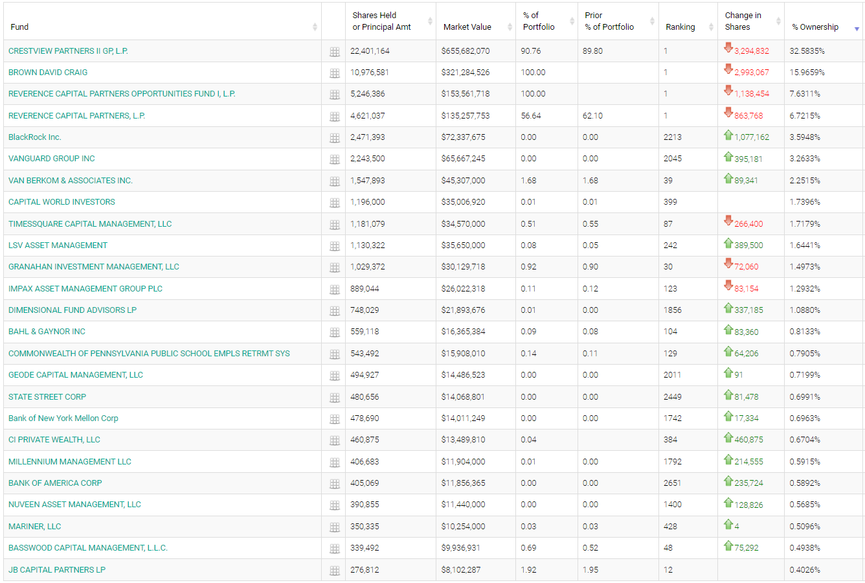
Task: Click grid icon for REVERENCE CAPITAL PARTNERS, L.P.
Action: tap(335, 117)
